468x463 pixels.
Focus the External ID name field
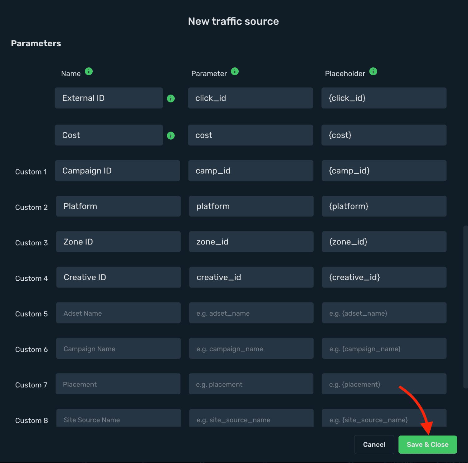(x=109, y=98)
